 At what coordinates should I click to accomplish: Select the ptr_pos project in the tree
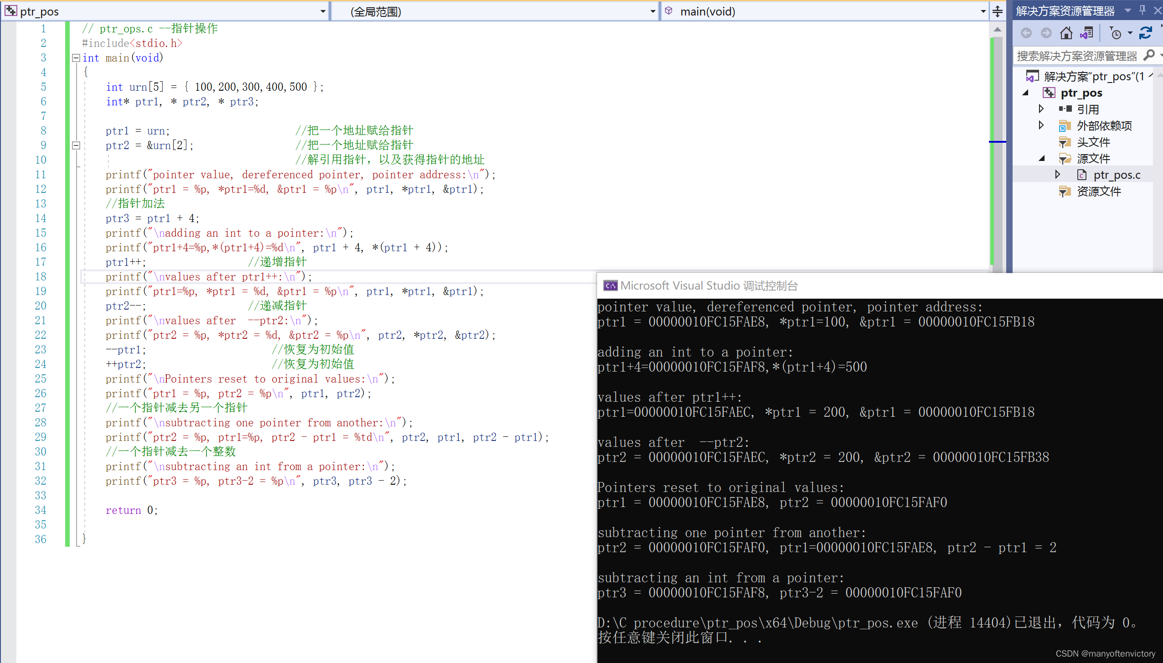pyautogui.click(x=1081, y=93)
